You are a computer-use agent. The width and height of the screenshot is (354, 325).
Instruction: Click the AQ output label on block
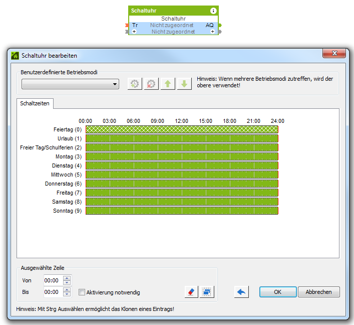tap(209, 25)
